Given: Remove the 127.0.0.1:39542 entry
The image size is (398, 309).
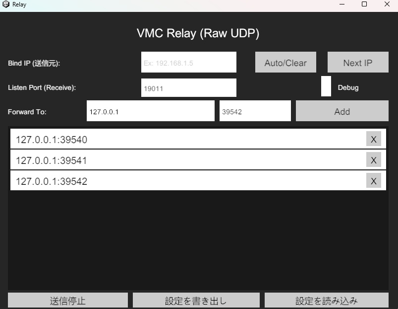Looking at the screenshot, I should click(373, 180).
